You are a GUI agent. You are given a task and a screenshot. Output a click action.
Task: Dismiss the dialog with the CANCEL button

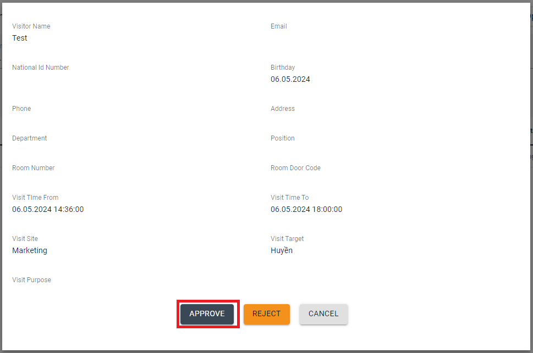coord(323,314)
